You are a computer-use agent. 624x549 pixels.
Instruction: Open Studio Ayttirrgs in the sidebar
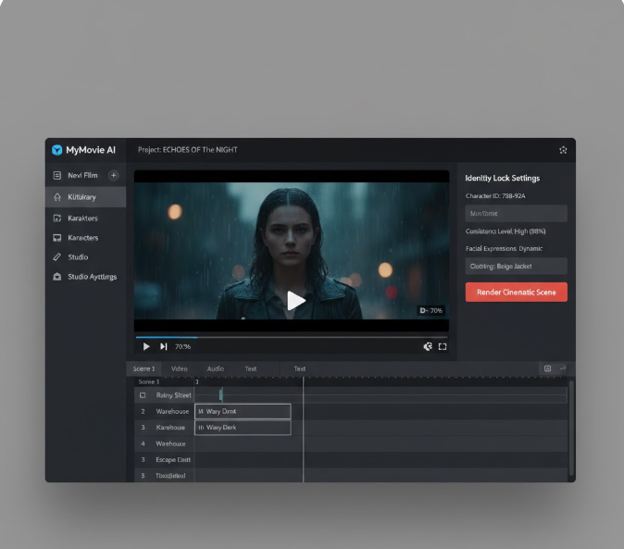pyautogui.click(x=85, y=277)
